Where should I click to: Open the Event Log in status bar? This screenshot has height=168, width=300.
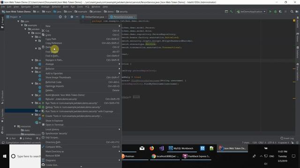tap(287, 138)
